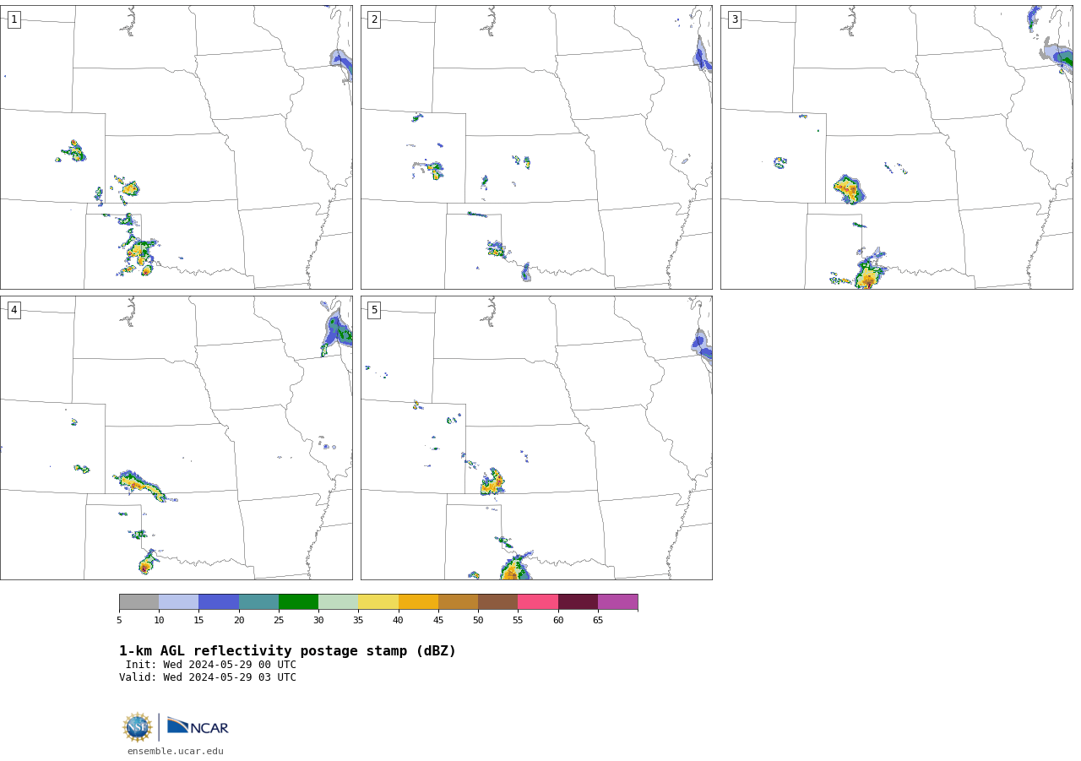Click the pink 55-60 dBZ swatch
The height and width of the screenshot is (761, 1081).
click(x=538, y=602)
